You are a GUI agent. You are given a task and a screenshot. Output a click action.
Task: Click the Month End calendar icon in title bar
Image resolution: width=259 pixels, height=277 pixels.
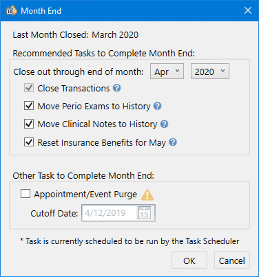(12, 10)
